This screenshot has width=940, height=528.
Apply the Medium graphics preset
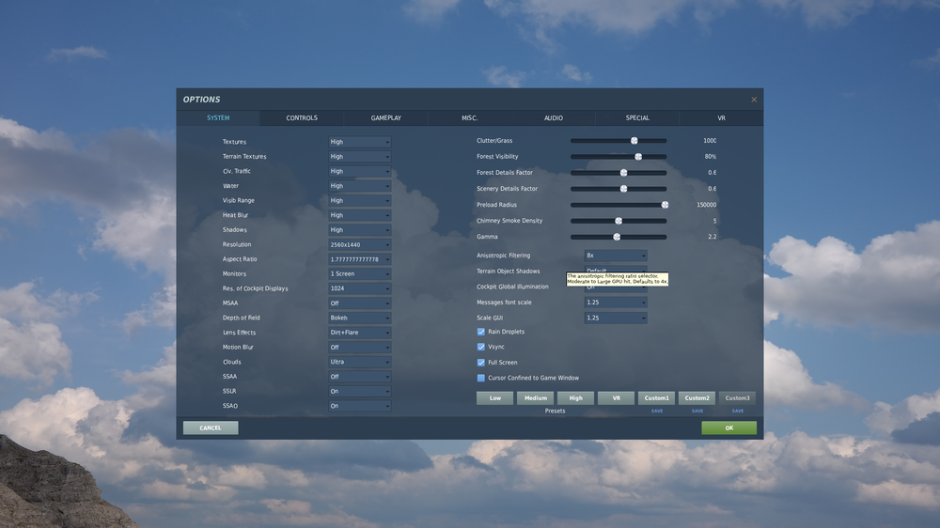click(x=536, y=398)
